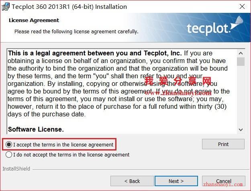Click the empty scrollbar track below the thumb
Viewport: 251px width, 191px height.
pyautogui.click(x=241, y=96)
